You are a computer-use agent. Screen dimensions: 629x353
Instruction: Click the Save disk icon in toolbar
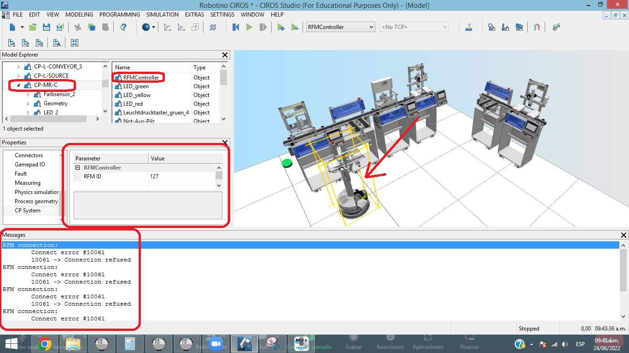click(x=47, y=28)
